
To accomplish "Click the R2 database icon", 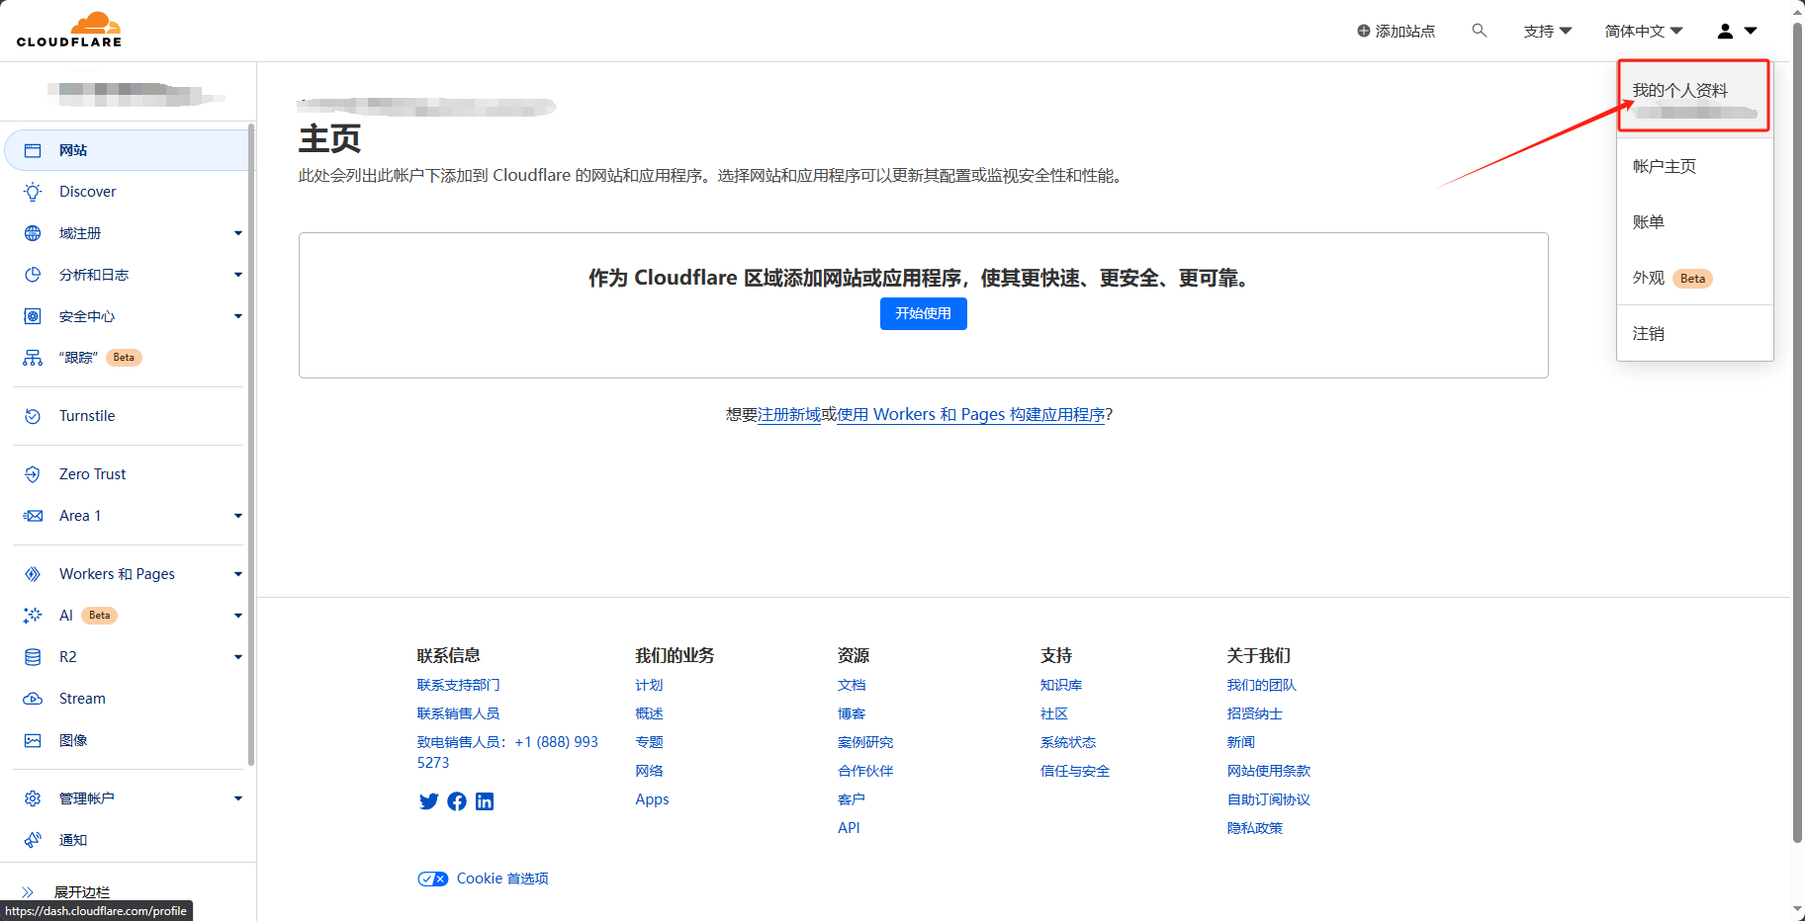I will pos(33,657).
